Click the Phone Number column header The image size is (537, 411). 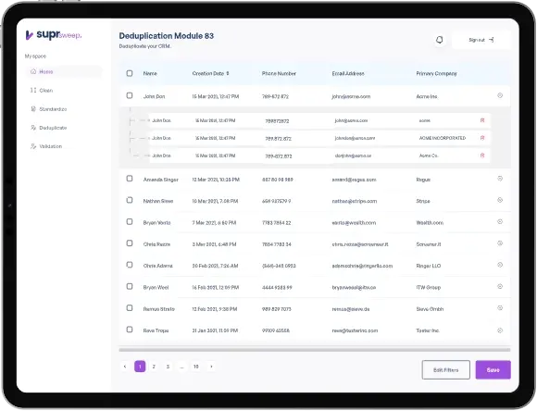(x=279, y=73)
